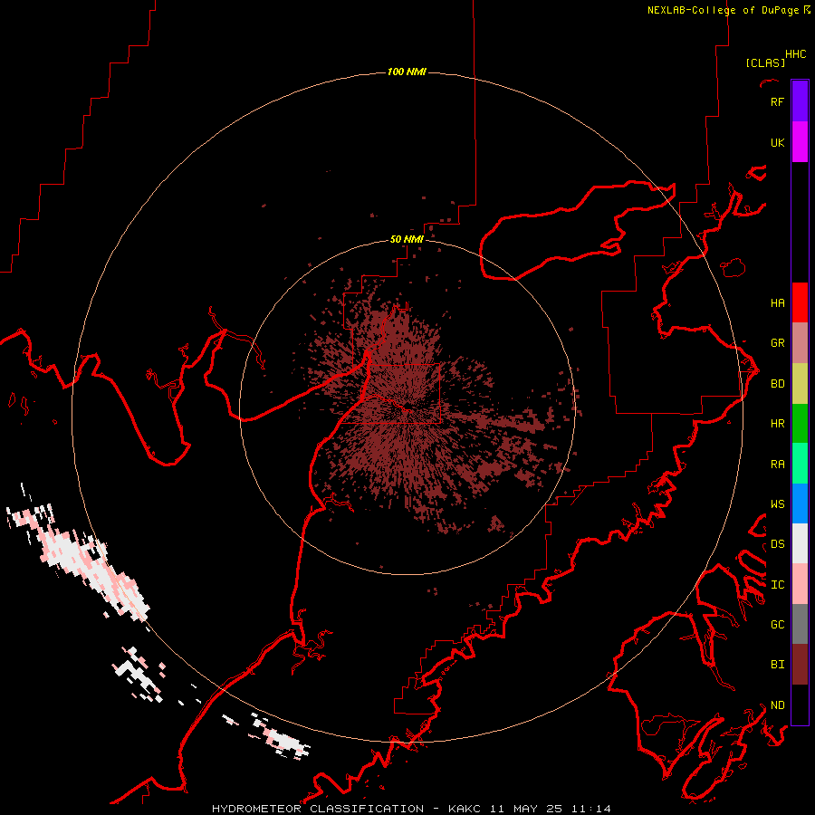Click the NEXLAB-College of DuPage credit text
The width and height of the screenshot is (815, 815).
click(723, 10)
